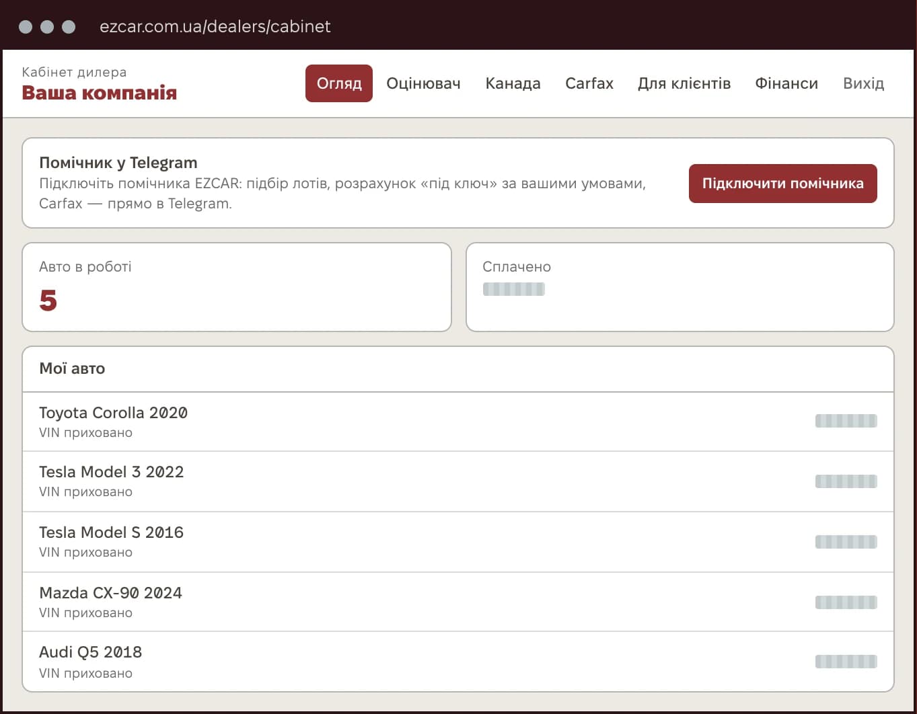
Task: Click the Сплачено card
Action: pos(680,287)
